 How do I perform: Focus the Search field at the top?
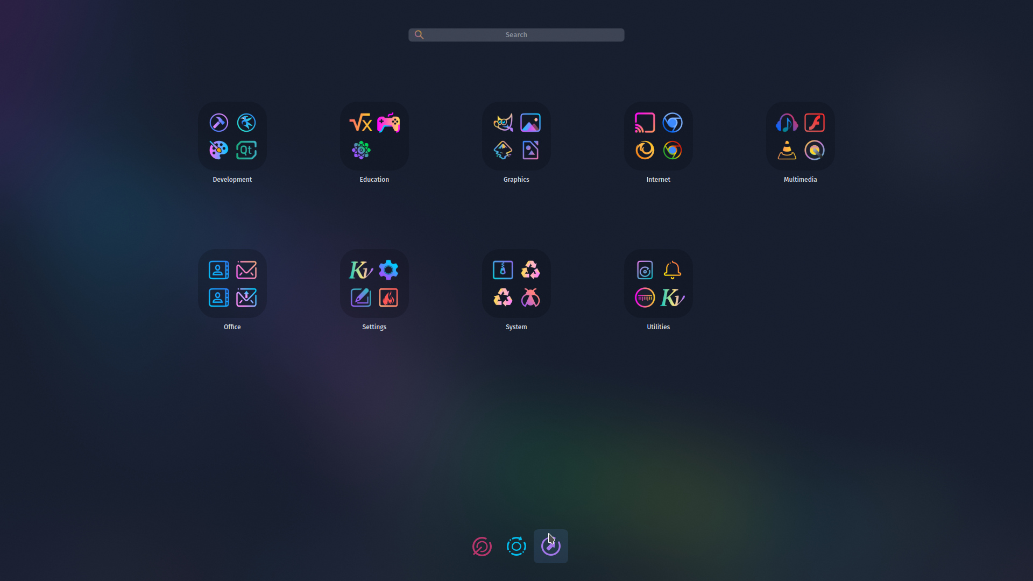click(x=516, y=35)
